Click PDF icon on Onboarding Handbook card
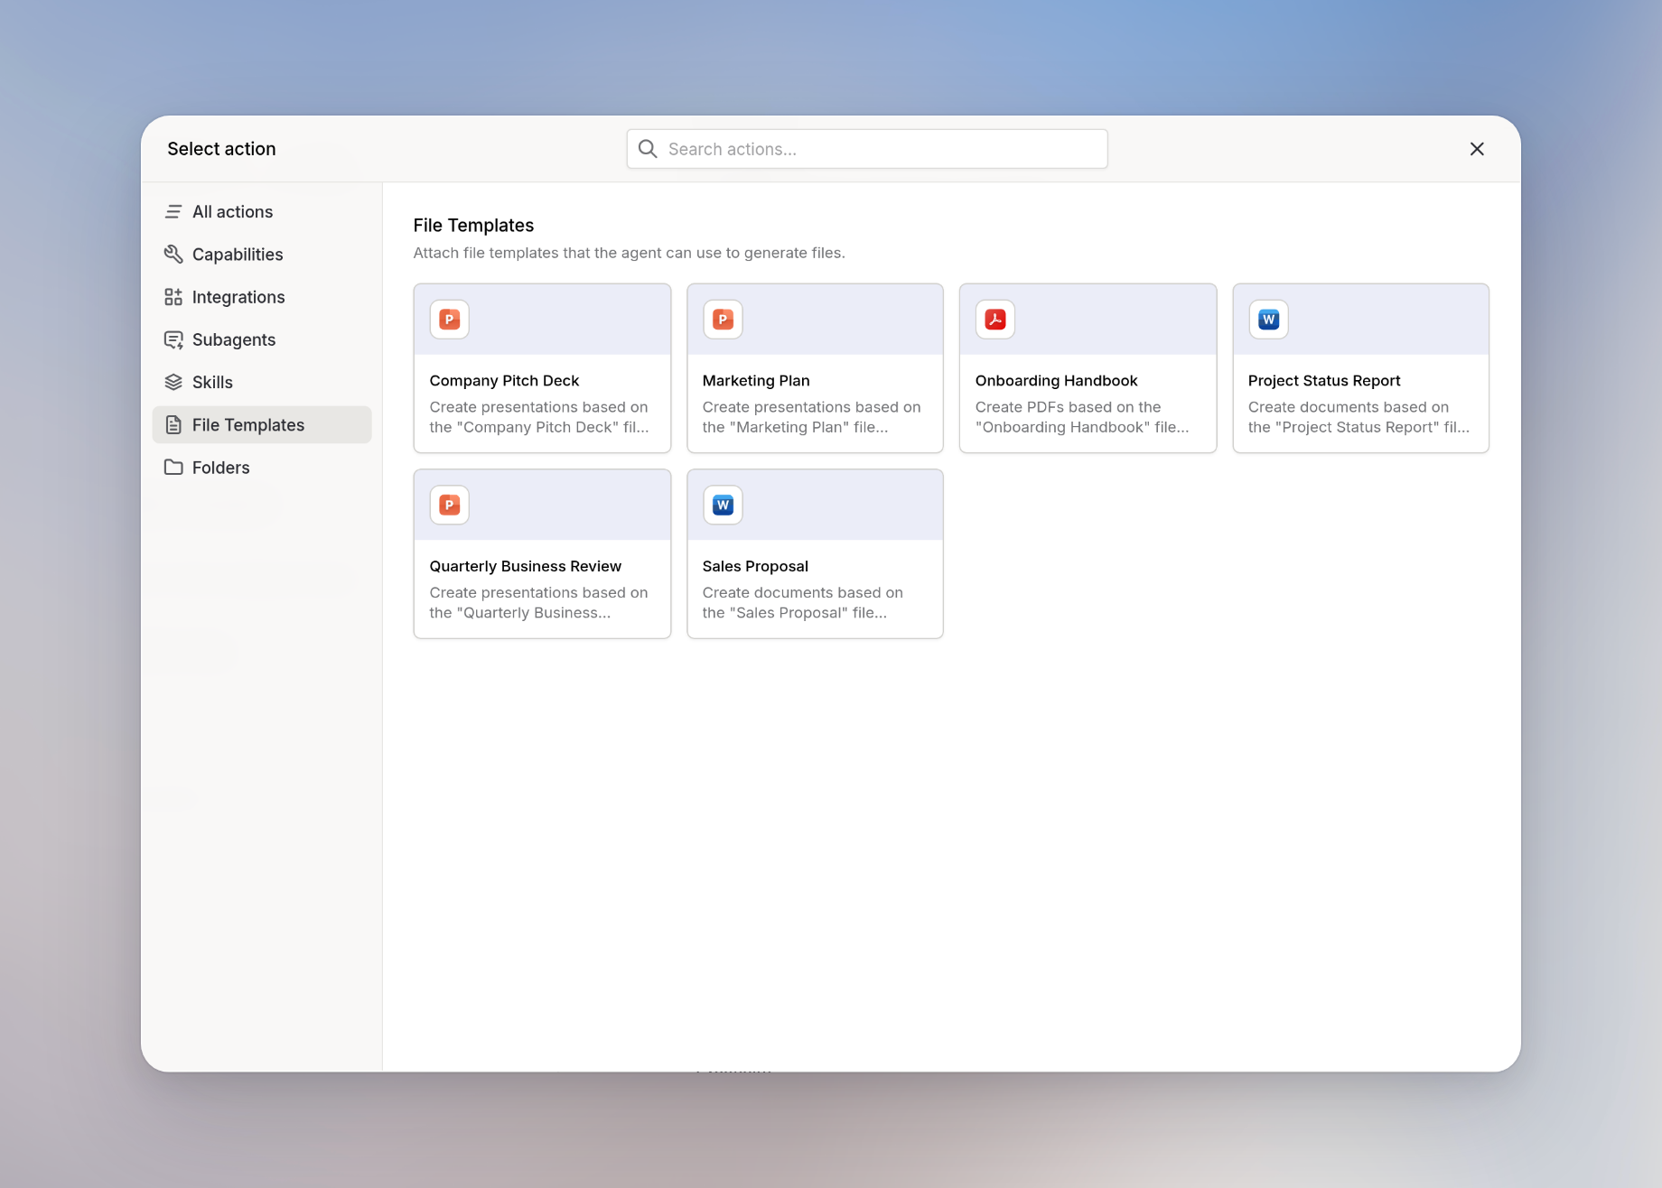The width and height of the screenshot is (1662, 1188). pyautogui.click(x=995, y=320)
